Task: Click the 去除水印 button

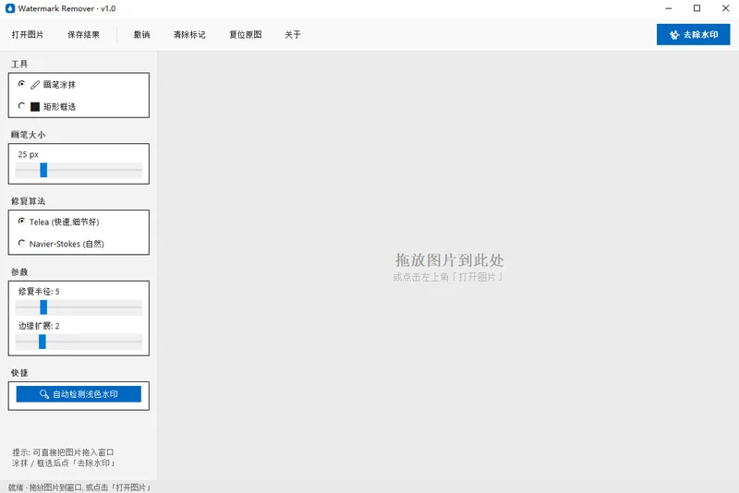Action: coord(694,34)
